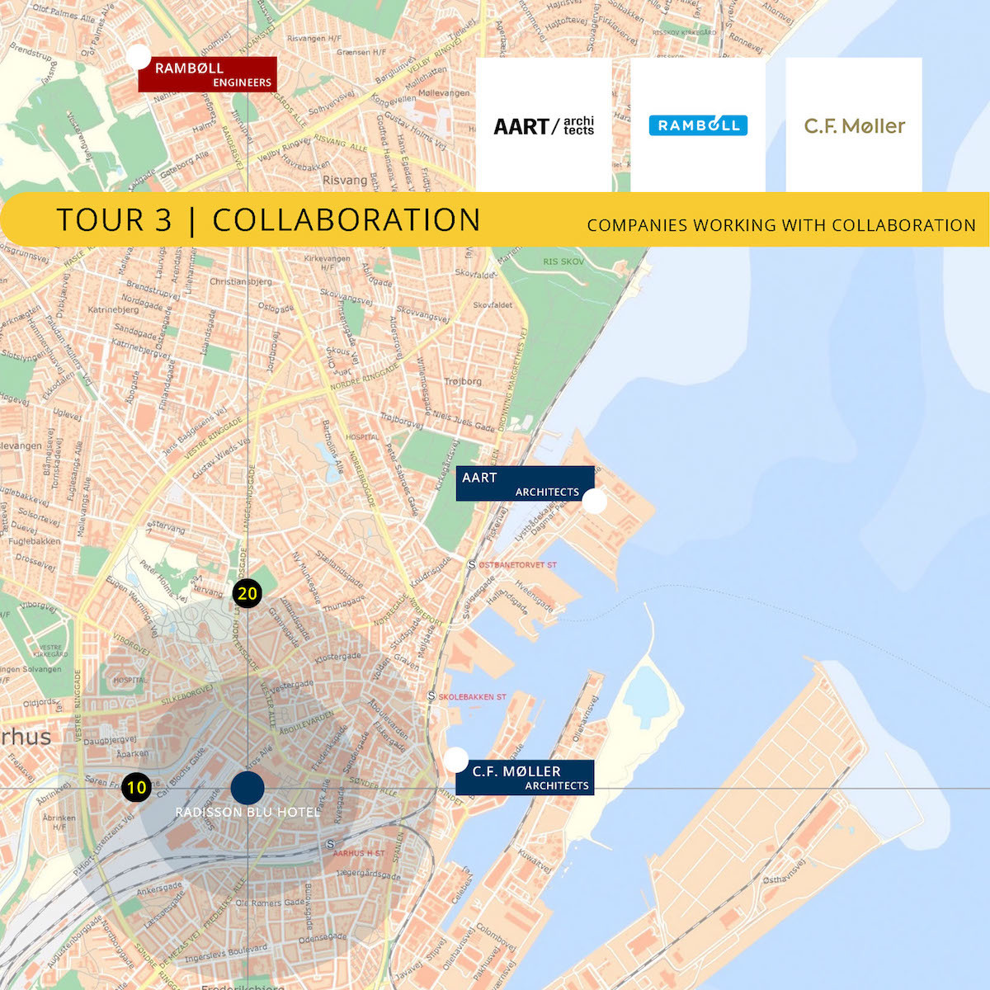Click the Tour 3 Collaboration banner title

[268, 220]
